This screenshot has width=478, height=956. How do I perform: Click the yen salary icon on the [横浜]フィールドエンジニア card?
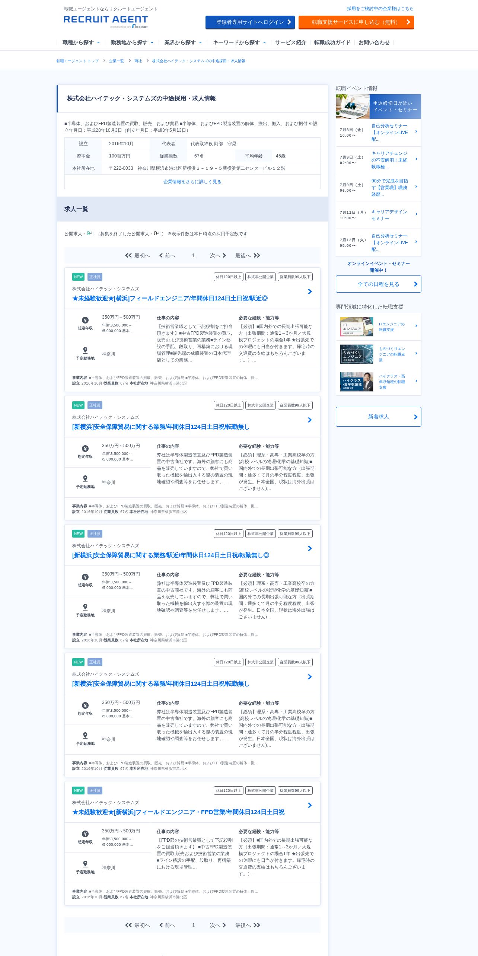(85, 320)
